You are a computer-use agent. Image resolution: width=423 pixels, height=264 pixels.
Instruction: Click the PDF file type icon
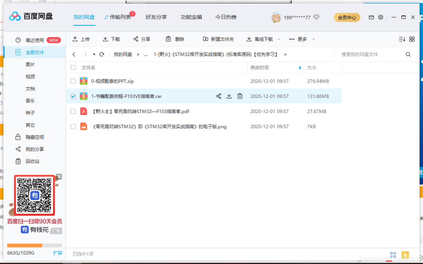[84, 111]
